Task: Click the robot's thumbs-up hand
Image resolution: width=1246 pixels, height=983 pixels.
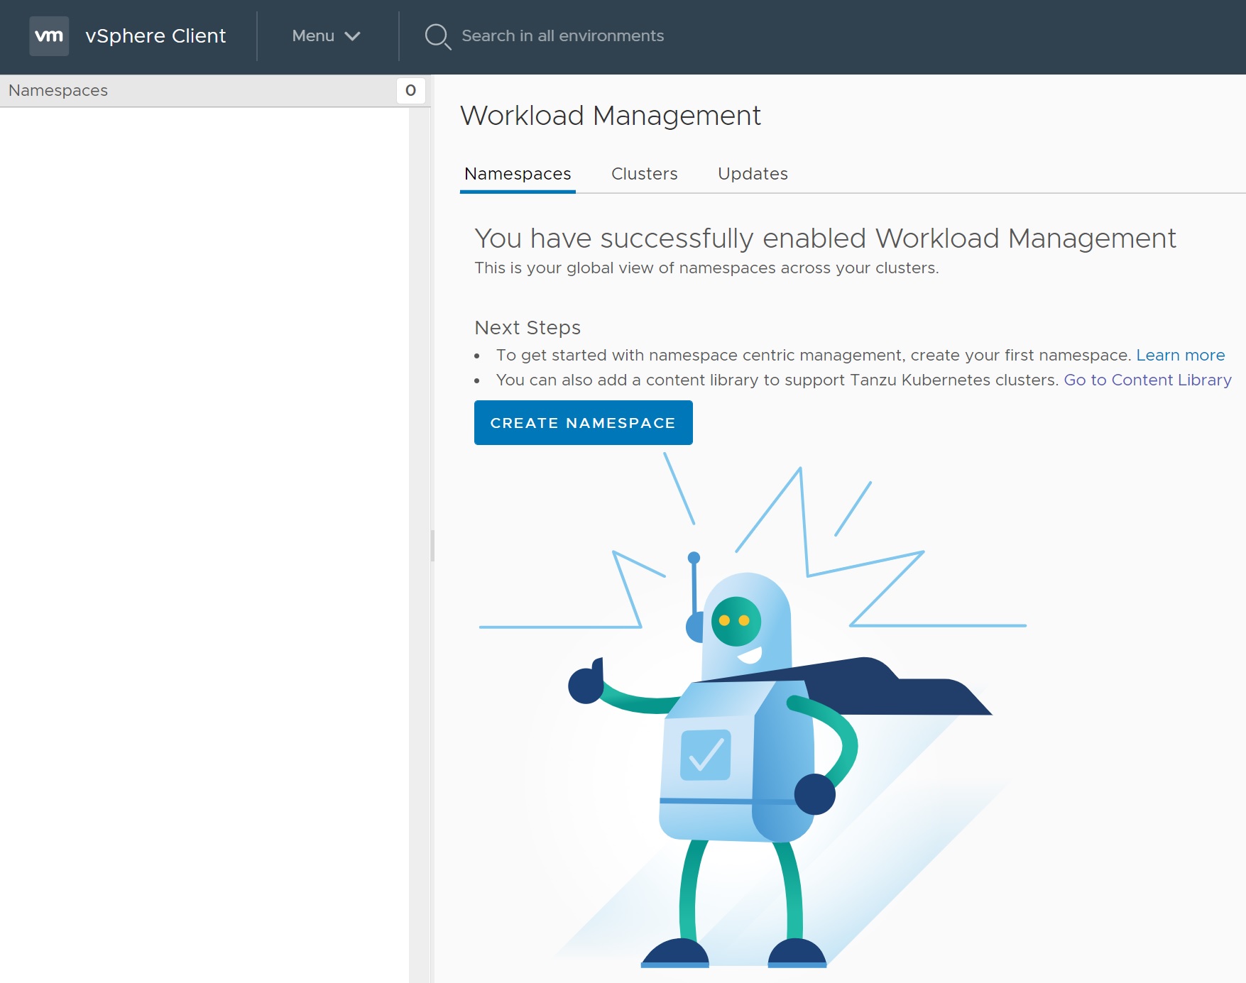Action: [586, 683]
